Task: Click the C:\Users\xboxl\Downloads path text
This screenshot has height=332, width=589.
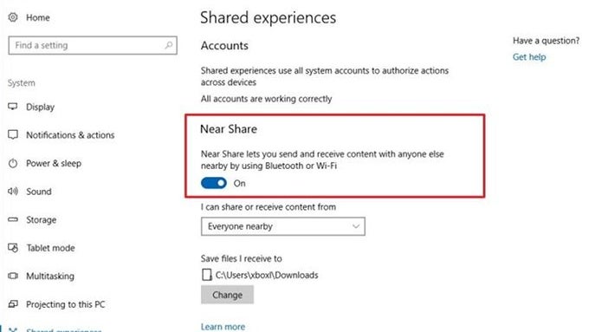Action: (x=267, y=276)
